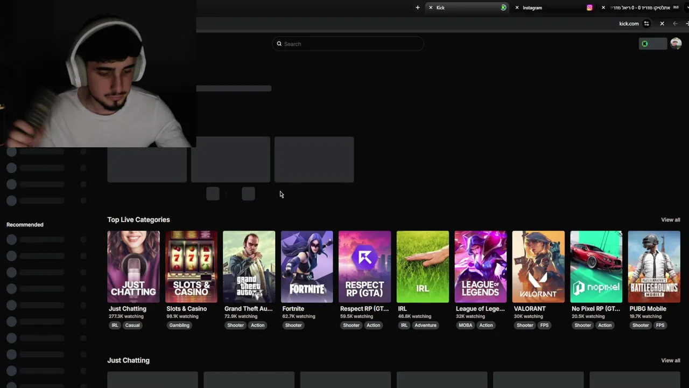Close the Instagram browser tab
Viewport: 689px width, 388px height.
tap(517, 8)
